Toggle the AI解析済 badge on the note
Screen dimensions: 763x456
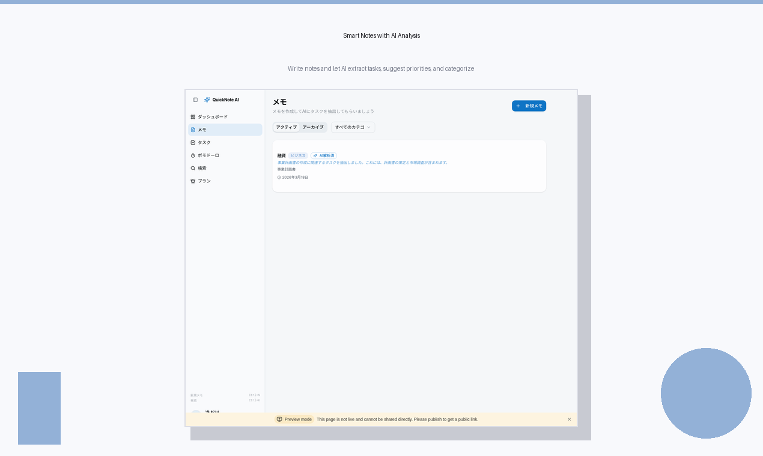click(324, 155)
